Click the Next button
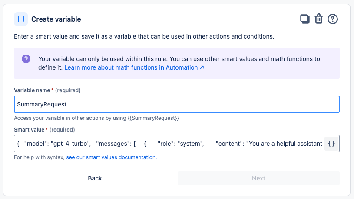This screenshot has height=199, width=354. pos(258,178)
